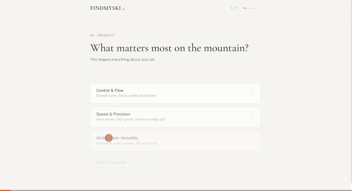
Task: Click the subtitle about shaping your ski
Action: (x=123, y=59)
